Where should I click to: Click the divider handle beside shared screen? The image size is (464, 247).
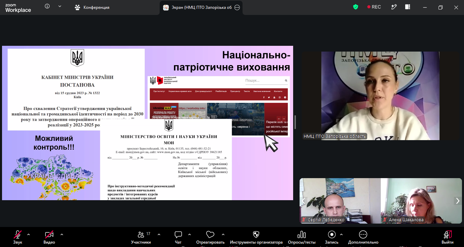(x=295, y=122)
